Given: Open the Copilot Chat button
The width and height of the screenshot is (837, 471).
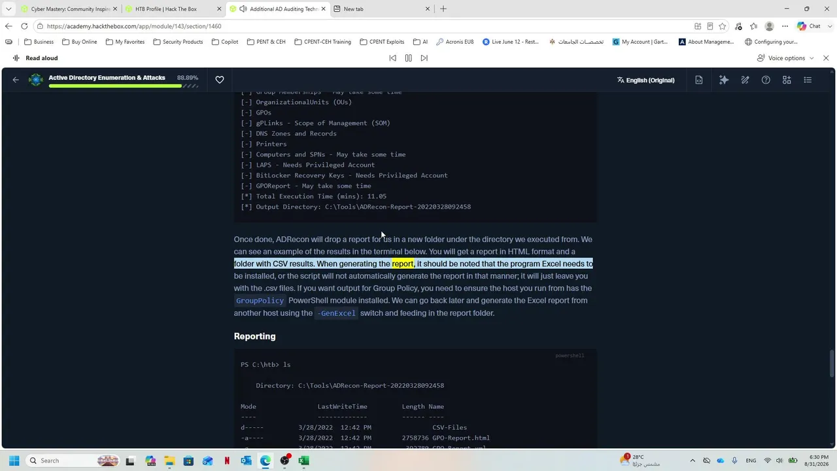Looking at the screenshot, I should [809, 26].
